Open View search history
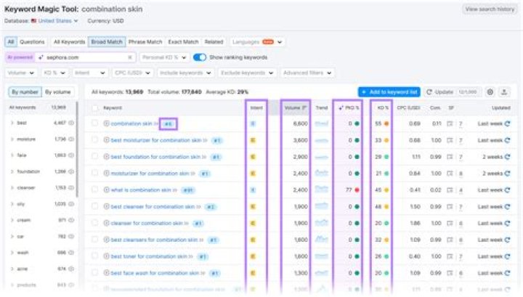Viewport: 523px width, 297px height. click(x=490, y=9)
